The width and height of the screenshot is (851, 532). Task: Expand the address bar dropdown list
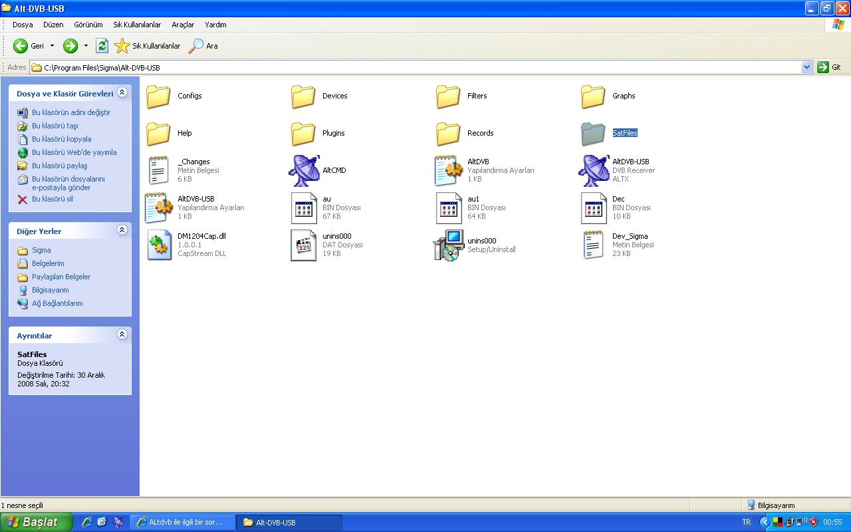[806, 67]
